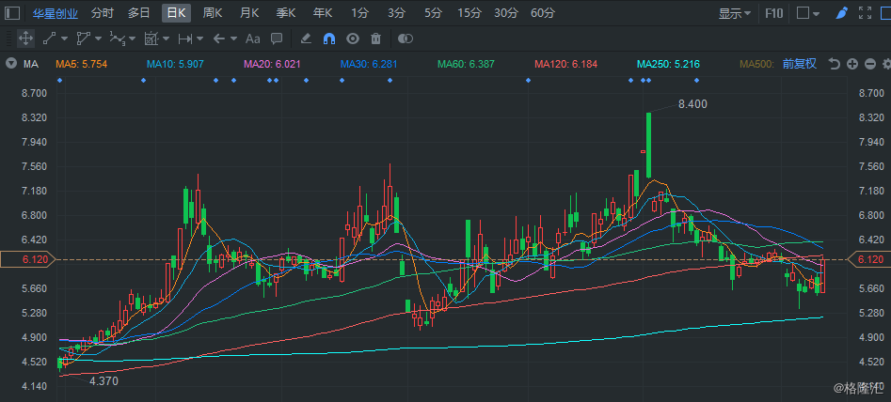
Task: Toggle the MA5 moving average line
Action: pos(81,64)
